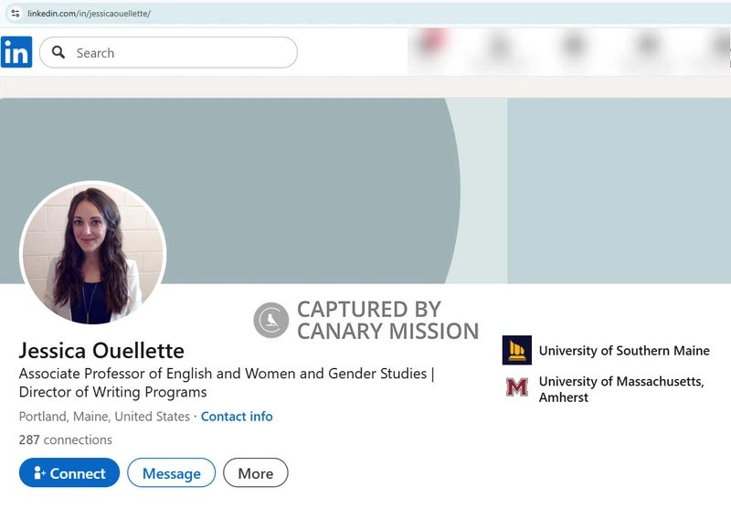
Task: Click the Canary Mission bird watermark logo
Action: (270, 320)
